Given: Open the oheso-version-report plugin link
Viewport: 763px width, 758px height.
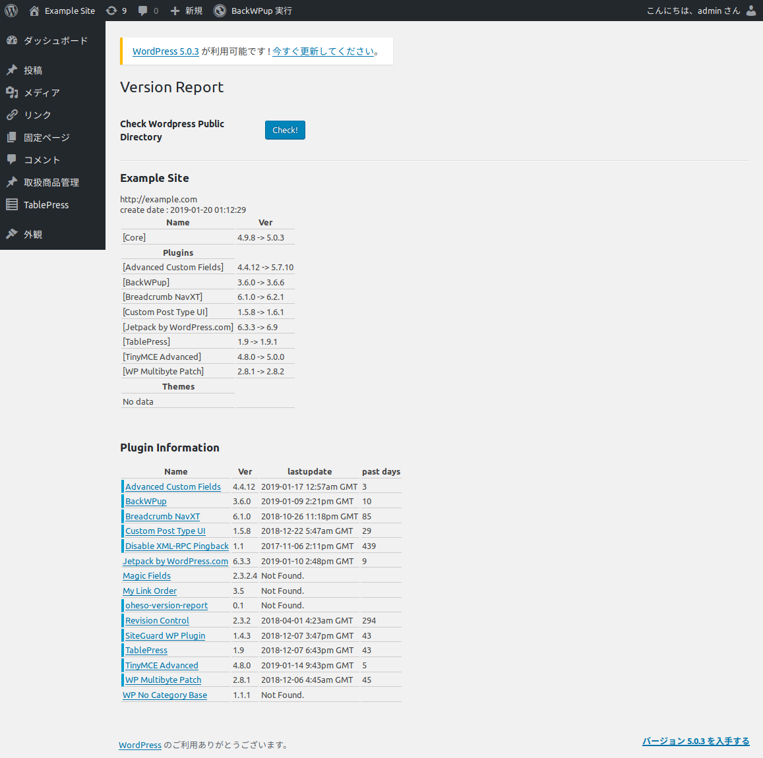Looking at the screenshot, I should (166, 605).
